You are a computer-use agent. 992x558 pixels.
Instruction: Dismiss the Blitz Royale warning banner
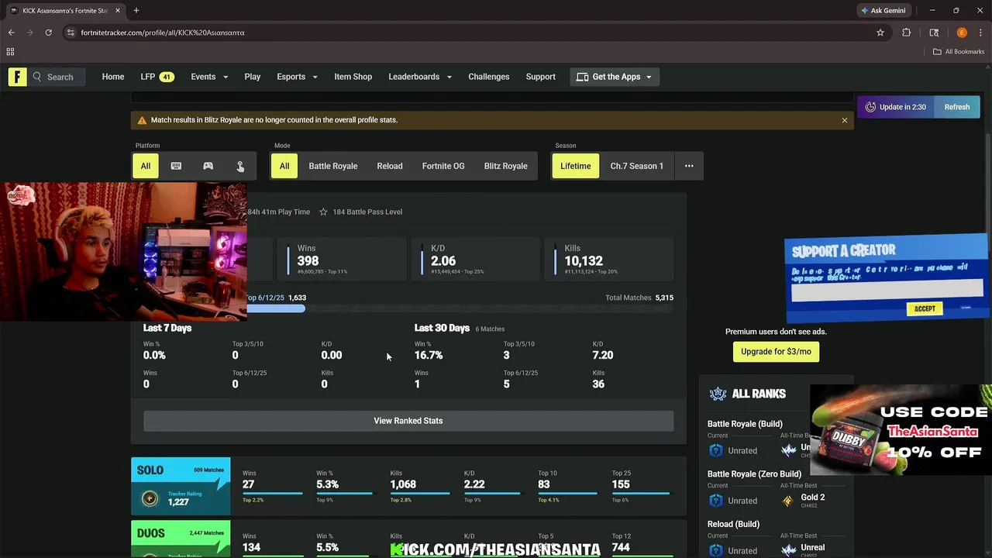[x=845, y=120]
